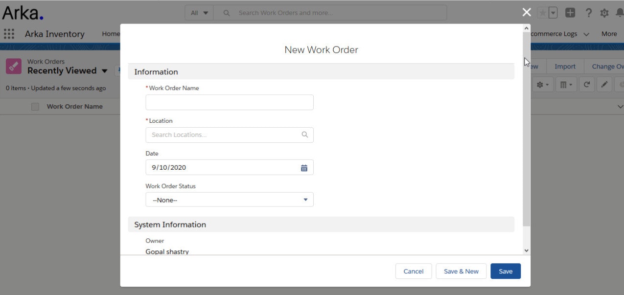The image size is (624, 295).
Task: Click the Search Work Orders and more field
Action: coord(330,13)
